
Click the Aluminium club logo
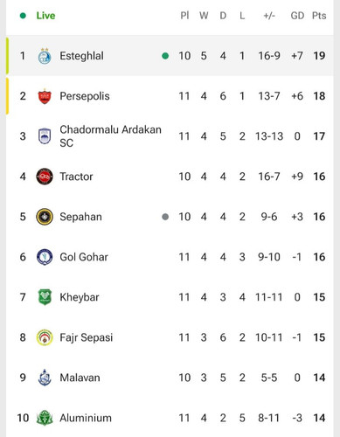pyautogui.click(x=45, y=418)
